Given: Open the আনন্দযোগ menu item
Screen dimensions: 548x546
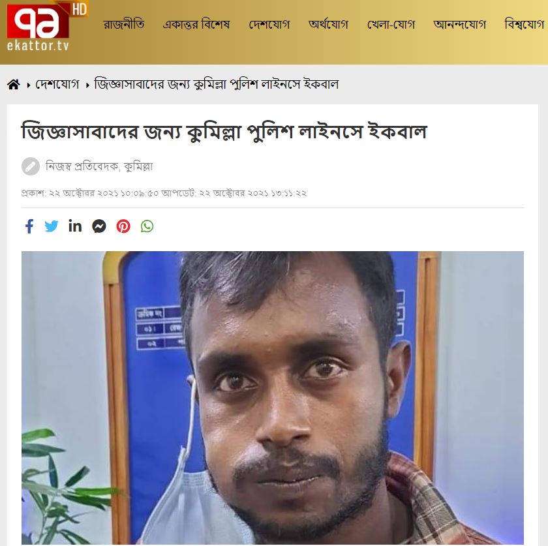Looking at the screenshot, I should (x=459, y=25).
